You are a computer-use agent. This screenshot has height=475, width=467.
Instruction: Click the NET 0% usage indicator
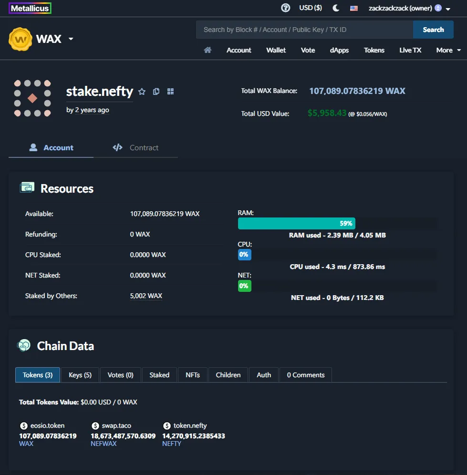click(x=244, y=286)
